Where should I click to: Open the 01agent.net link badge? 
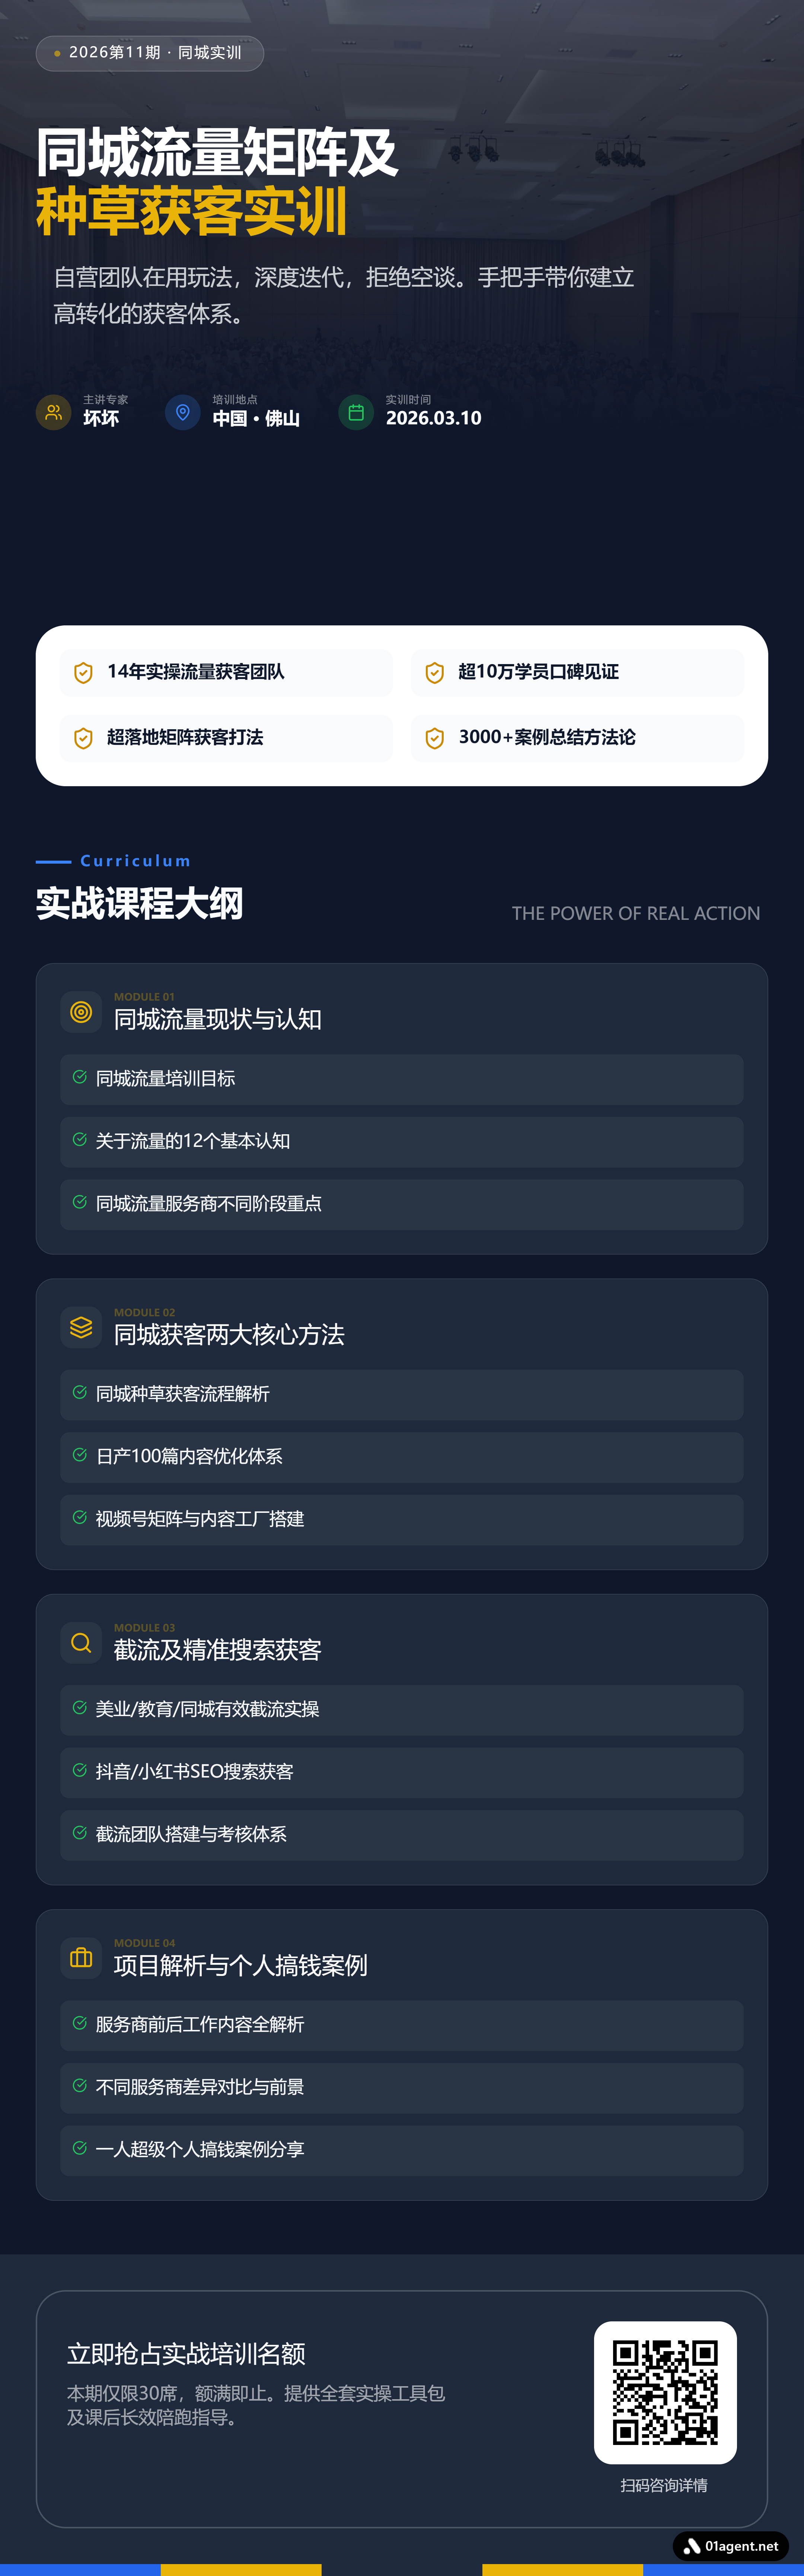coord(731,2545)
